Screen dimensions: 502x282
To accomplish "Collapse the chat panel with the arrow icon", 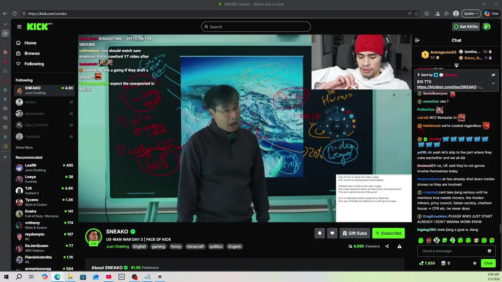I will 417,40.
